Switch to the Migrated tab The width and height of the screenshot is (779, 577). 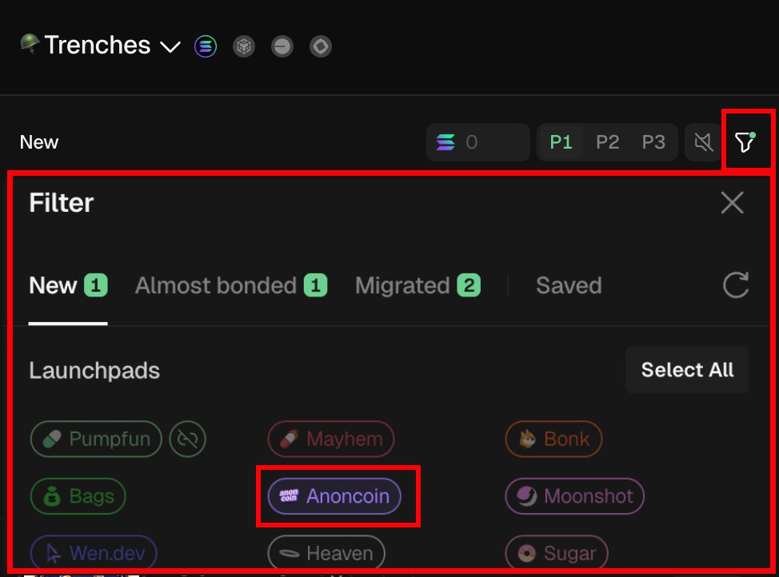(x=417, y=285)
